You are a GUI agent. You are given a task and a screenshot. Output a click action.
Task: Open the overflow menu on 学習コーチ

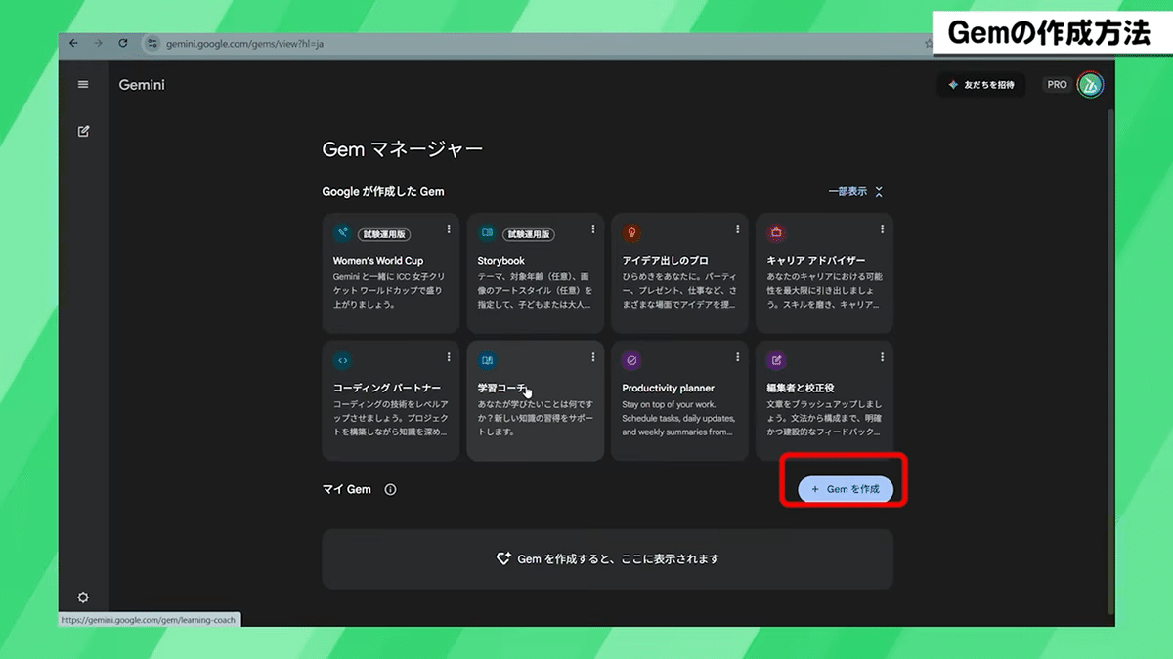coord(592,356)
